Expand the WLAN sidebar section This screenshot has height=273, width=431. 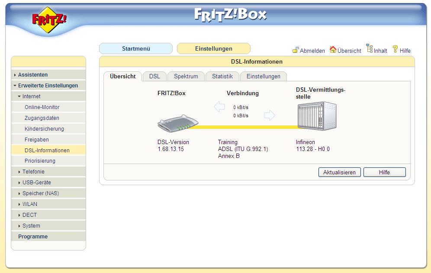(29, 204)
